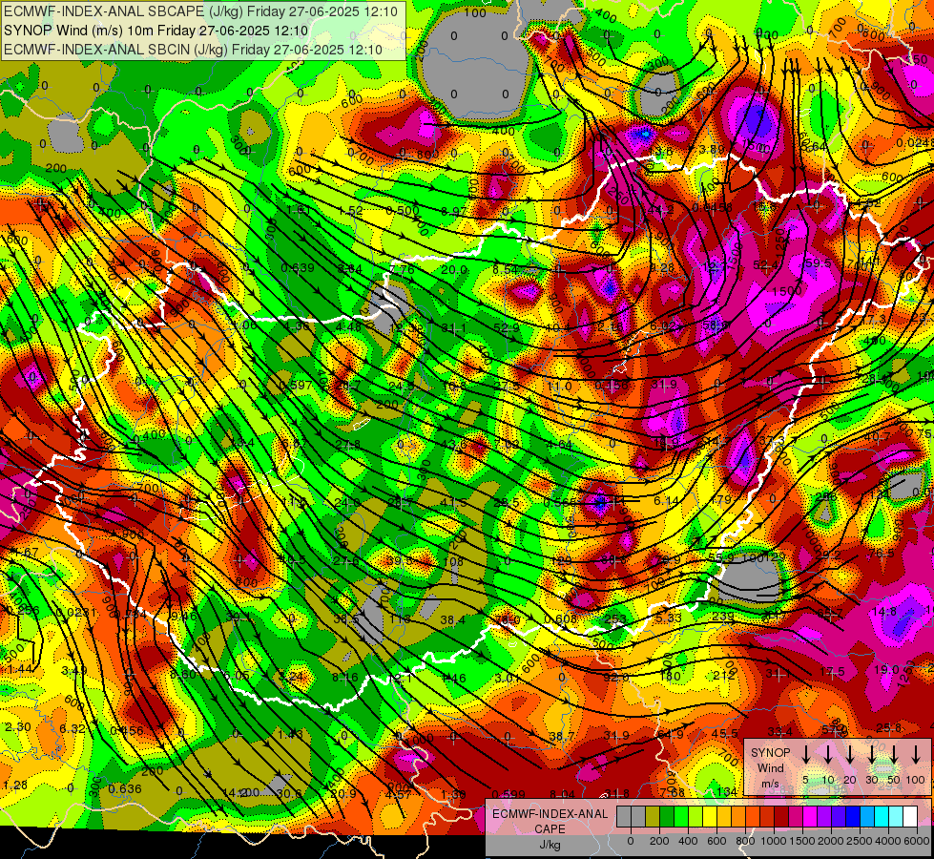Click the SYNOP label in wind legend
The image size is (934, 859).
770,753
